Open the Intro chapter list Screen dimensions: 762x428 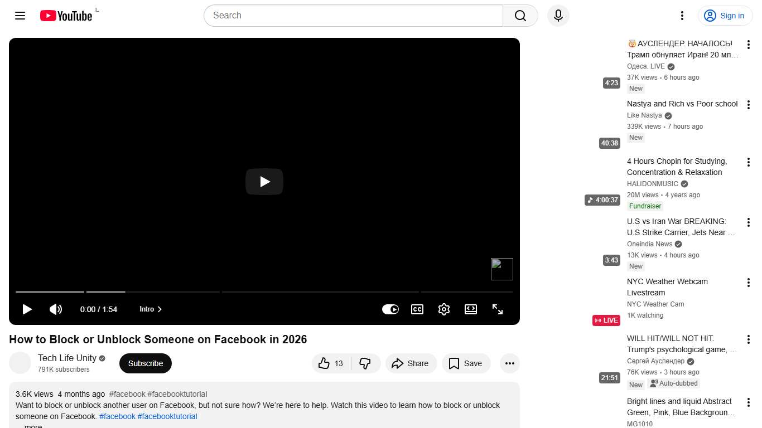coord(150,309)
